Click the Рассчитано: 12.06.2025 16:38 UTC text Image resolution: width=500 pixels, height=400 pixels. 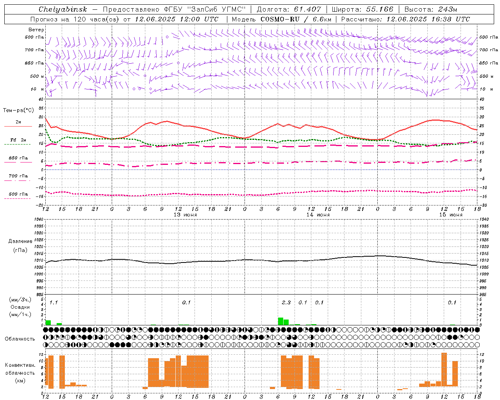click(405, 19)
